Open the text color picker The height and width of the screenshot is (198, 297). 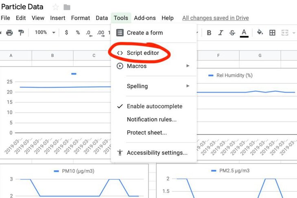[x=244, y=33]
